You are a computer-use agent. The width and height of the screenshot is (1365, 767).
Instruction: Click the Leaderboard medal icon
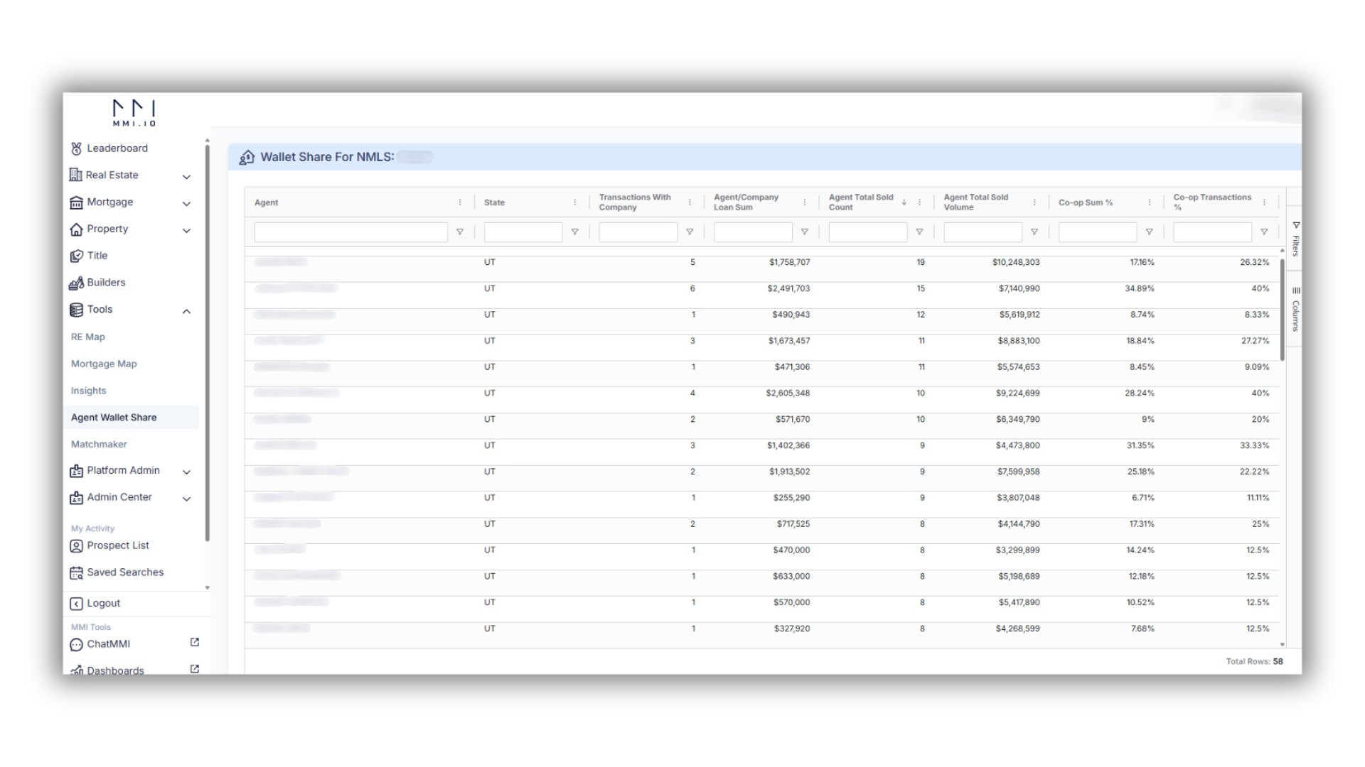[76, 148]
